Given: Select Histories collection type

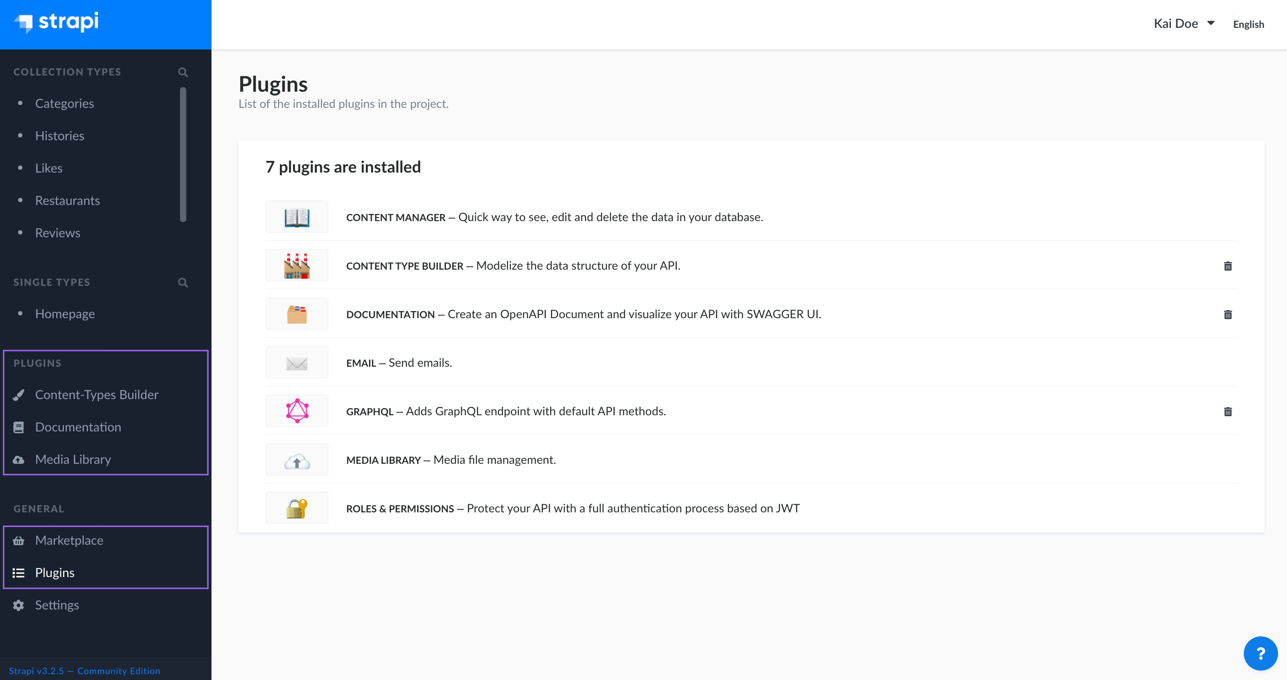Looking at the screenshot, I should 59,134.
